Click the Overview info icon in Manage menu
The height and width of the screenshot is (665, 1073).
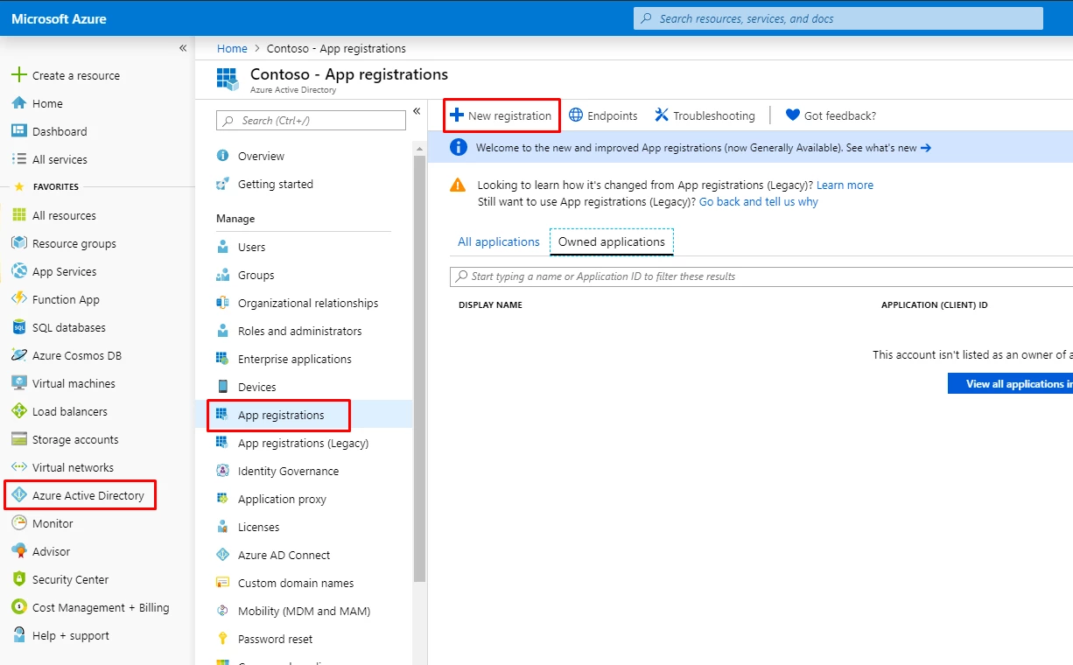pos(222,156)
